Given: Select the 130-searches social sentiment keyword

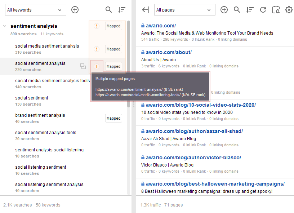Looking at the screenshot, I should [31, 98].
